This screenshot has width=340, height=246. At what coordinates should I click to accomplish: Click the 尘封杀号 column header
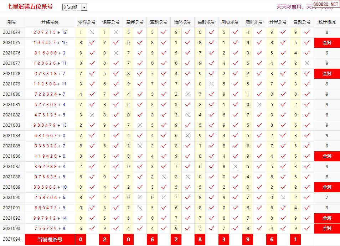point(206,22)
